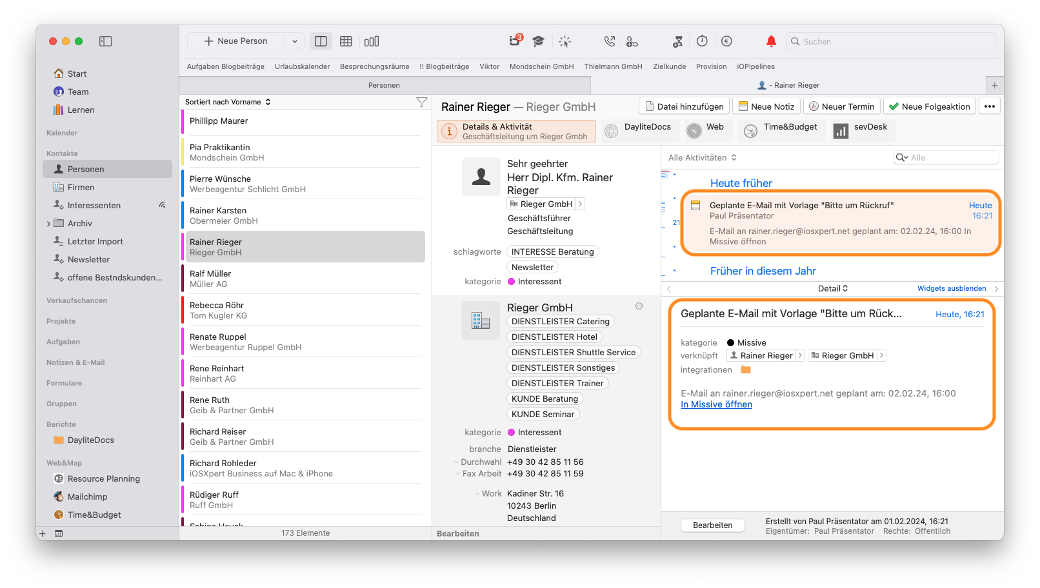
Task: Select Firmen in the sidebar
Action: (107, 187)
